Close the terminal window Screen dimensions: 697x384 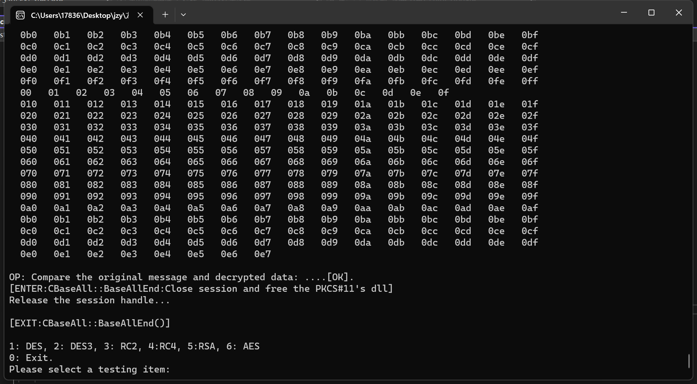pyautogui.click(x=679, y=13)
